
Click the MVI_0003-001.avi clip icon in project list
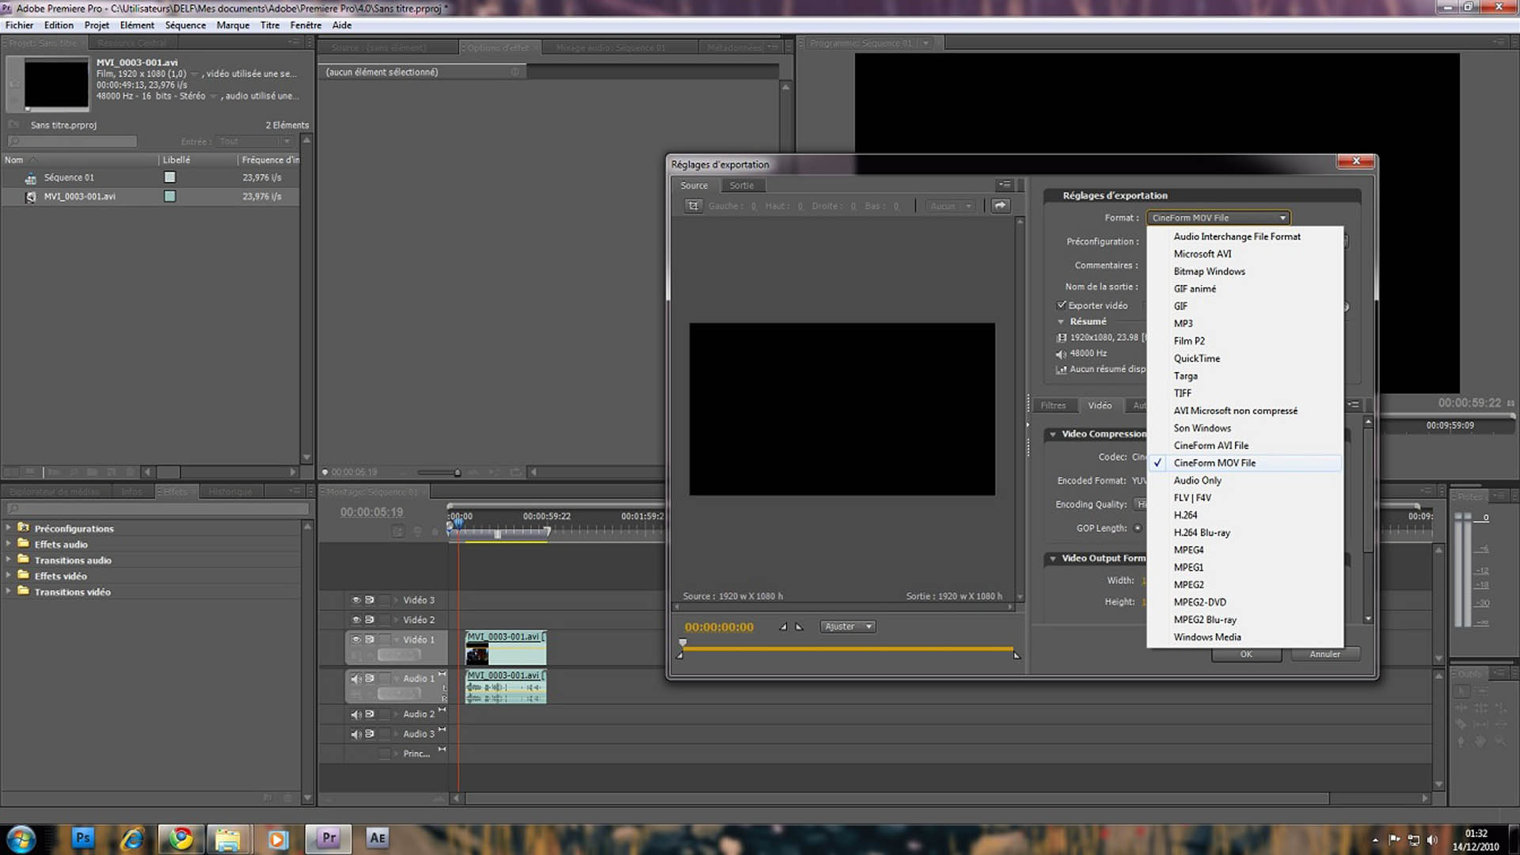coord(31,197)
